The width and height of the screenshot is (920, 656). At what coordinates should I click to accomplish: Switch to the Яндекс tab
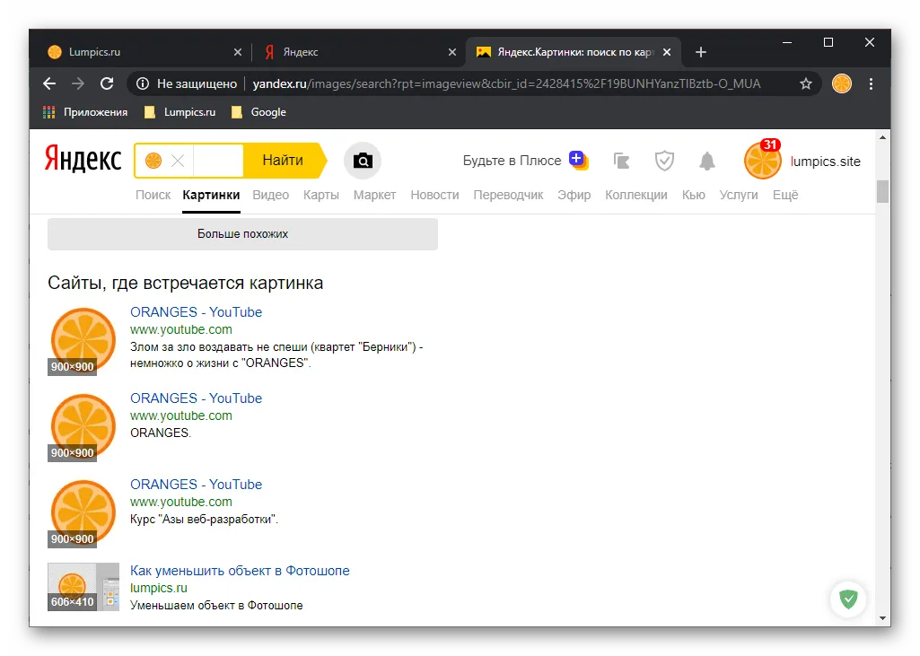[x=358, y=52]
